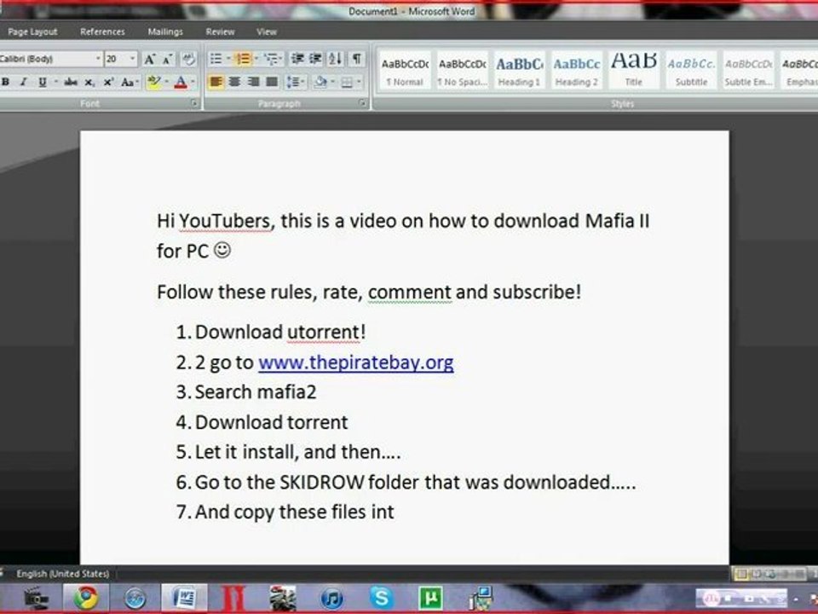
Task: Expand font color dropdown arrow
Action: [x=193, y=82]
